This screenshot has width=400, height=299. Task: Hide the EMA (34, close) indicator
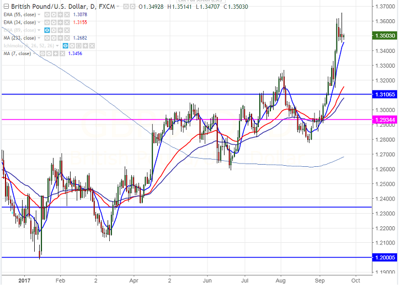pyautogui.click(x=47, y=23)
